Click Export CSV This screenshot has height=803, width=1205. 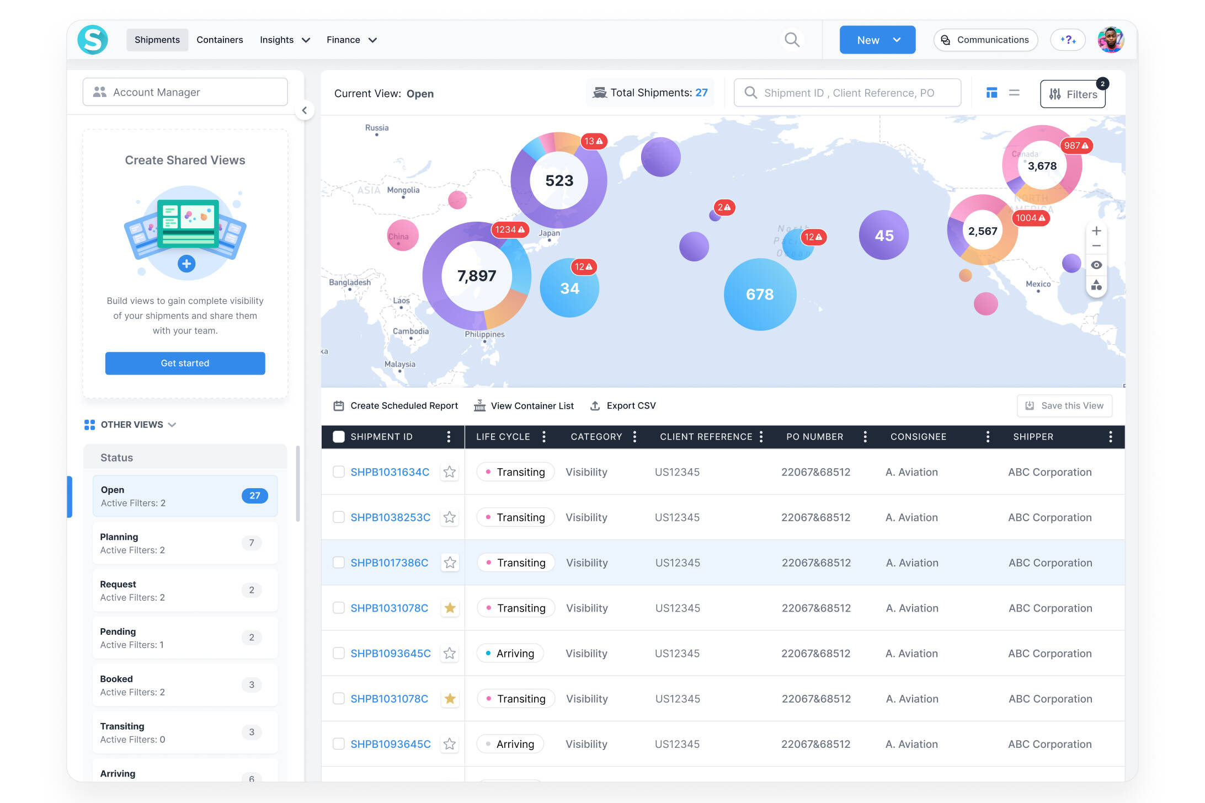(623, 406)
